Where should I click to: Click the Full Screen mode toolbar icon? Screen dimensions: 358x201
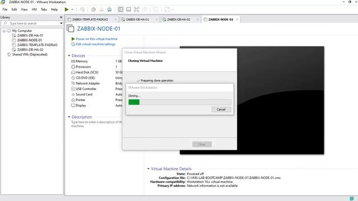click(136, 9)
